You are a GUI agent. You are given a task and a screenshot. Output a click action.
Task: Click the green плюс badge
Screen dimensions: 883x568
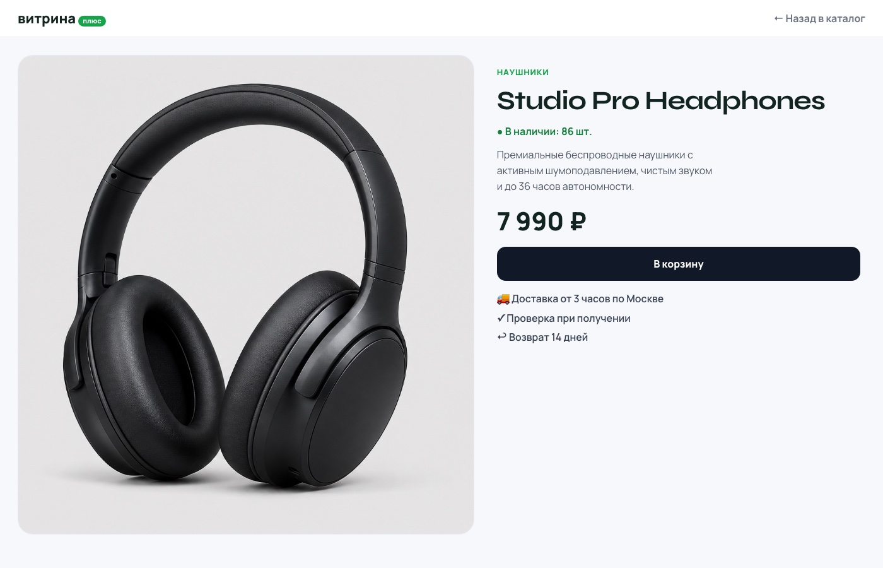point(92,21)
